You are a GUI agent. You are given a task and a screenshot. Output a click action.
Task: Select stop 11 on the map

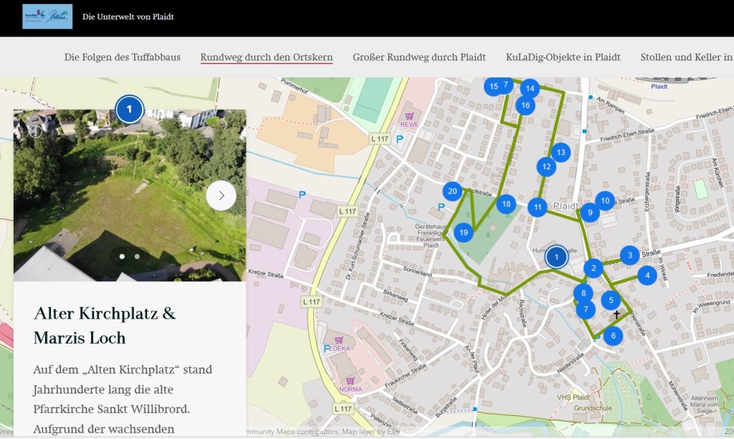click(538, 207)
